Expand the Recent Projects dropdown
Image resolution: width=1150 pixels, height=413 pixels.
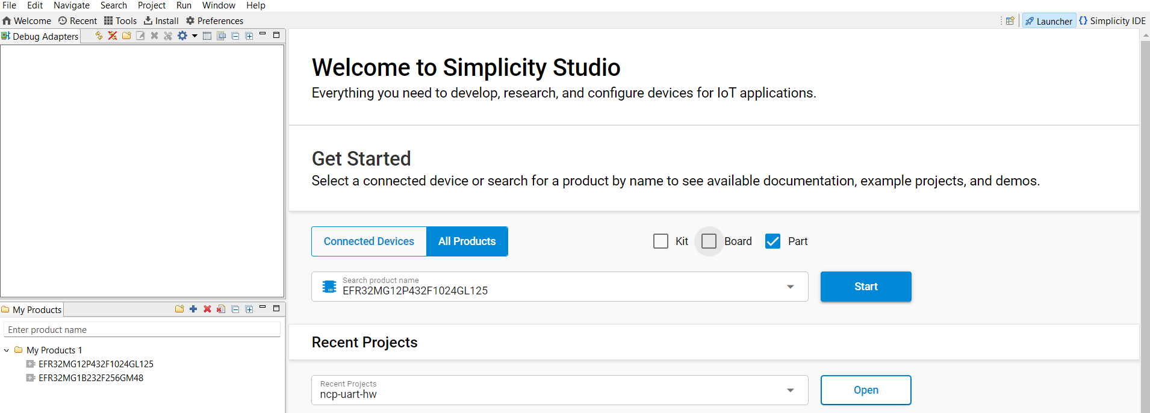point(790,390)
